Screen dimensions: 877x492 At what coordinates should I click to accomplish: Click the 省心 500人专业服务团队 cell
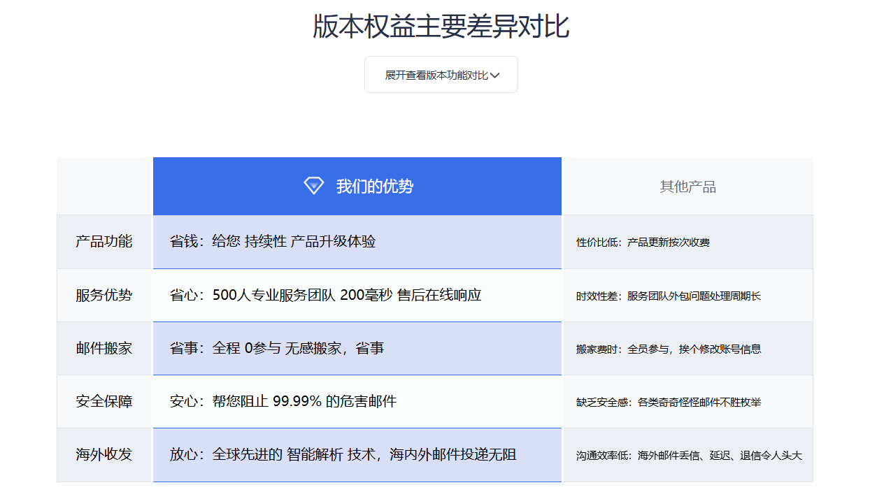(357, 295)
